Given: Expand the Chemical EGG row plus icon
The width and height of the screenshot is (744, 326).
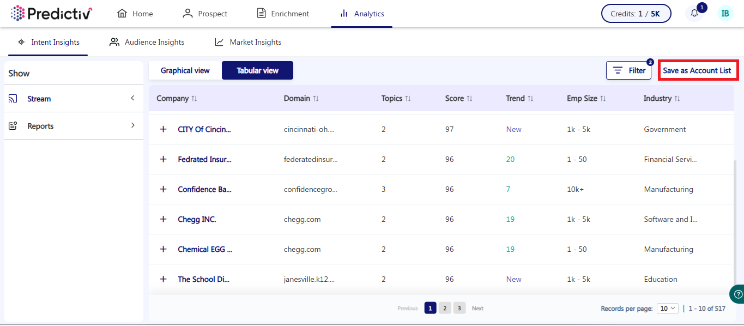Looking at the screenshot, I should point(163,249).
